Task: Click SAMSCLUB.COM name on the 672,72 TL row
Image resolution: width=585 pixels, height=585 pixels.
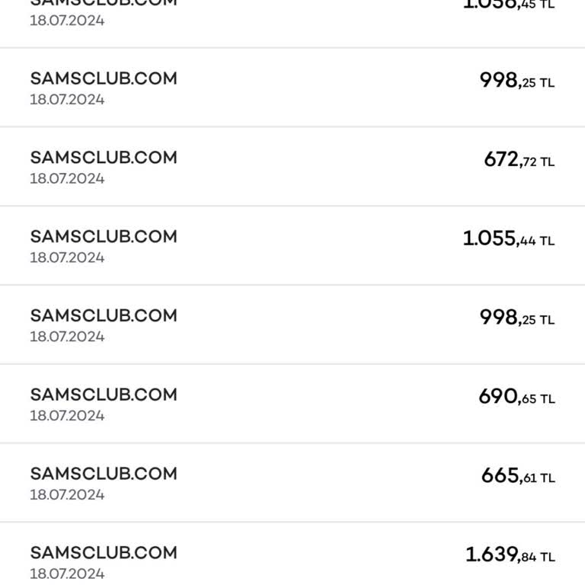Action: click(x=104, y=158)
